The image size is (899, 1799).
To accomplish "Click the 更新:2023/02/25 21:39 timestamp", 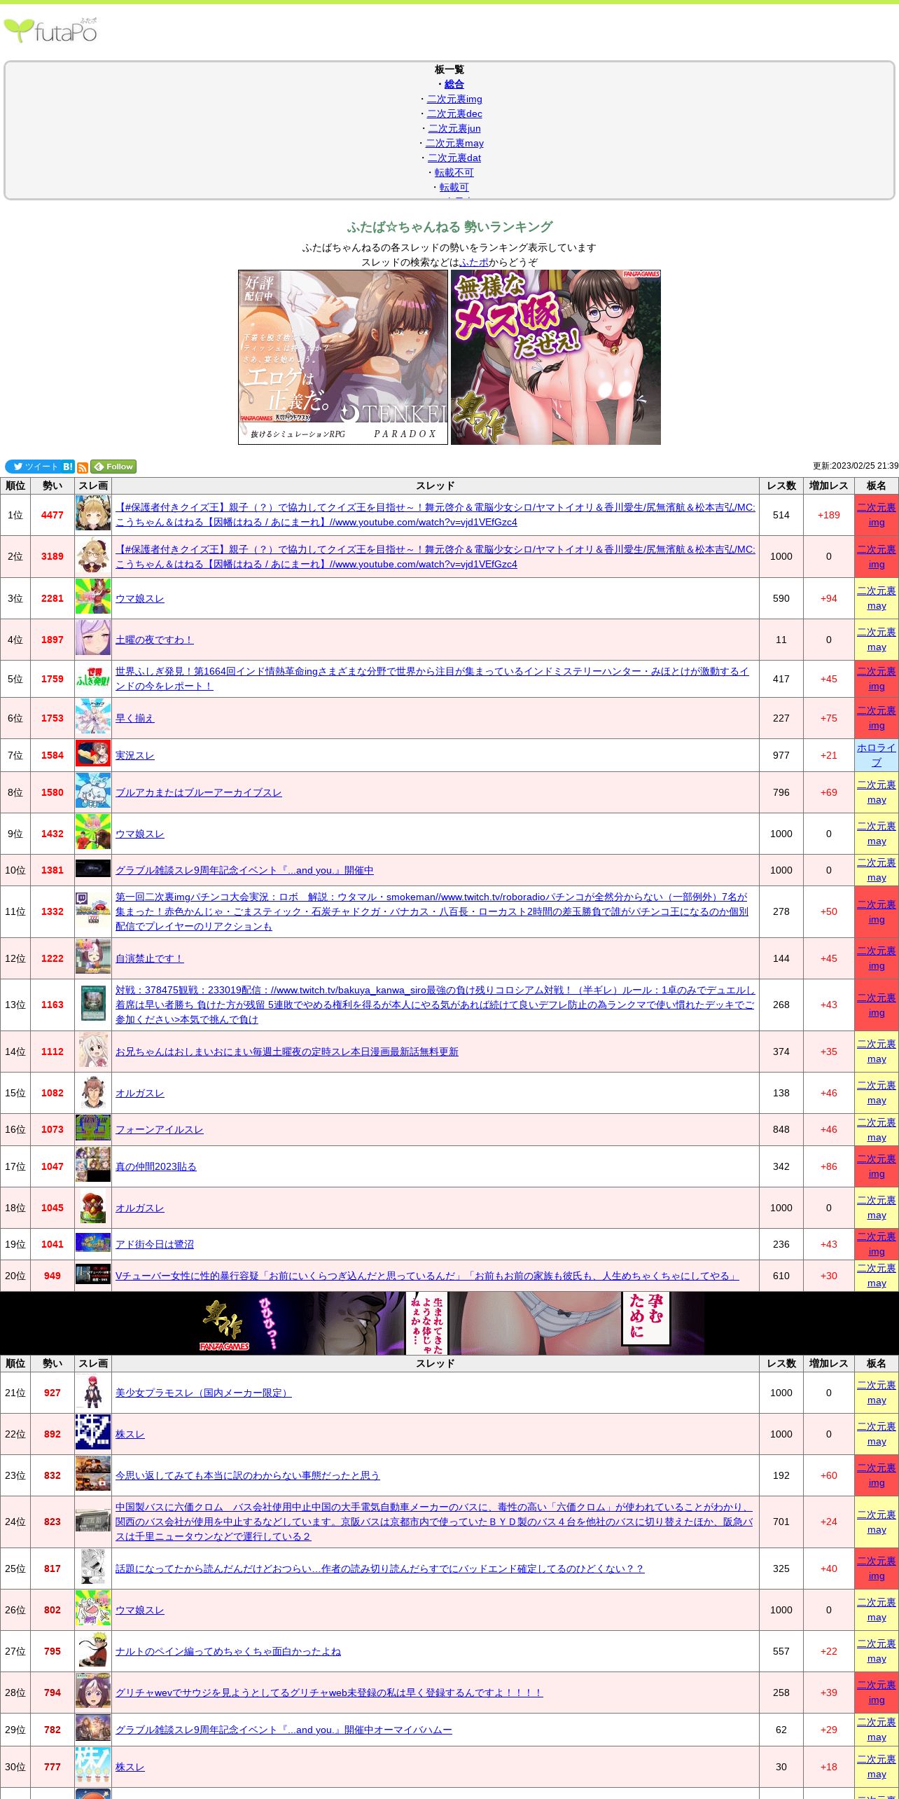I will click(856, 466).
